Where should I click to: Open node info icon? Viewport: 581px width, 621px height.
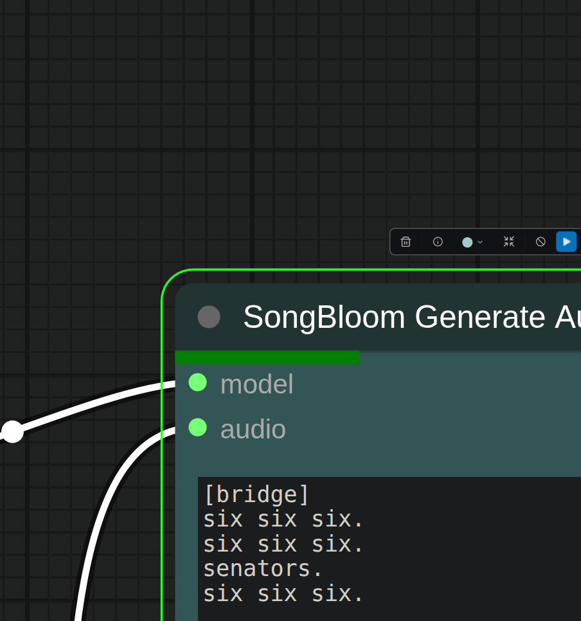point(438,242)
